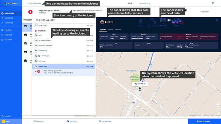Screen dimensions: 221x124
Task: Zoom out on the map
Action: [x=218, y=107]
